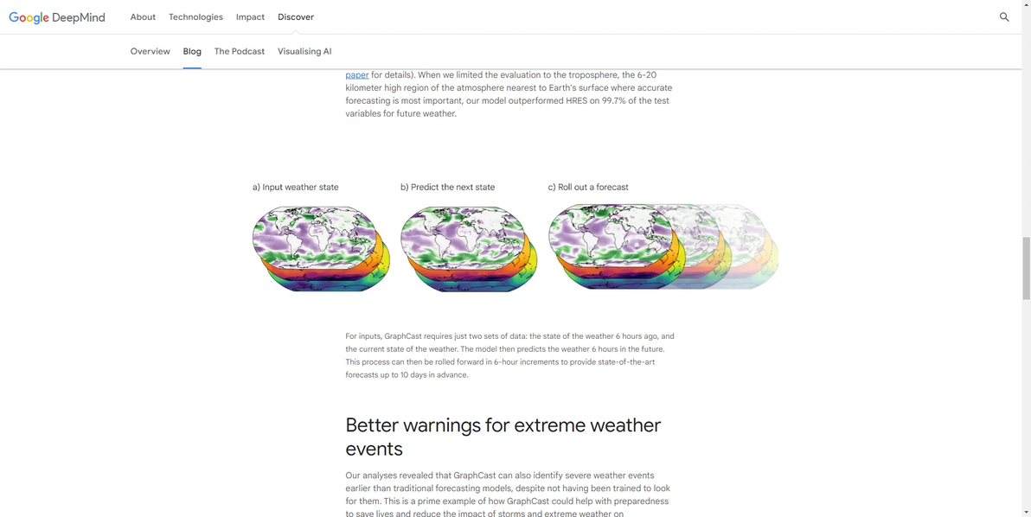Click the "c) Roll out a forecast" label
The image size is (1031, 517).
(x=588, y=188)
